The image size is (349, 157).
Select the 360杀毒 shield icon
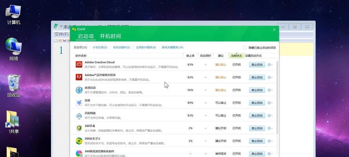click(79, 128)
